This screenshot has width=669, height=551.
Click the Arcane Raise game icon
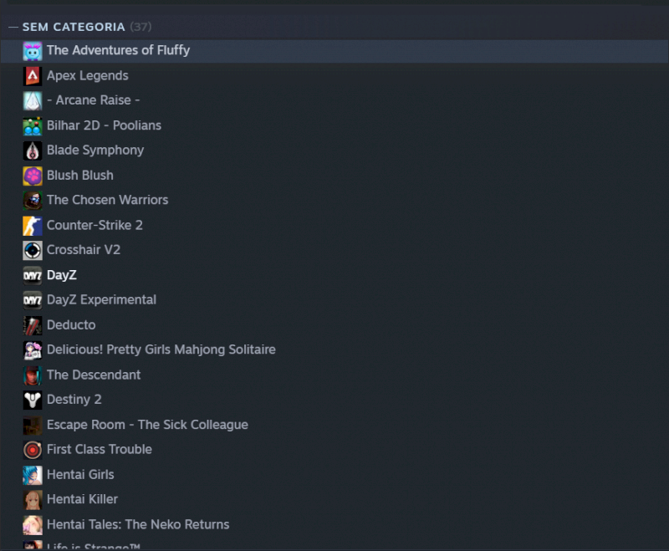33,101
